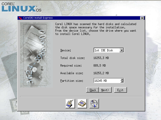Go to previous step with Back

[92, 90]
